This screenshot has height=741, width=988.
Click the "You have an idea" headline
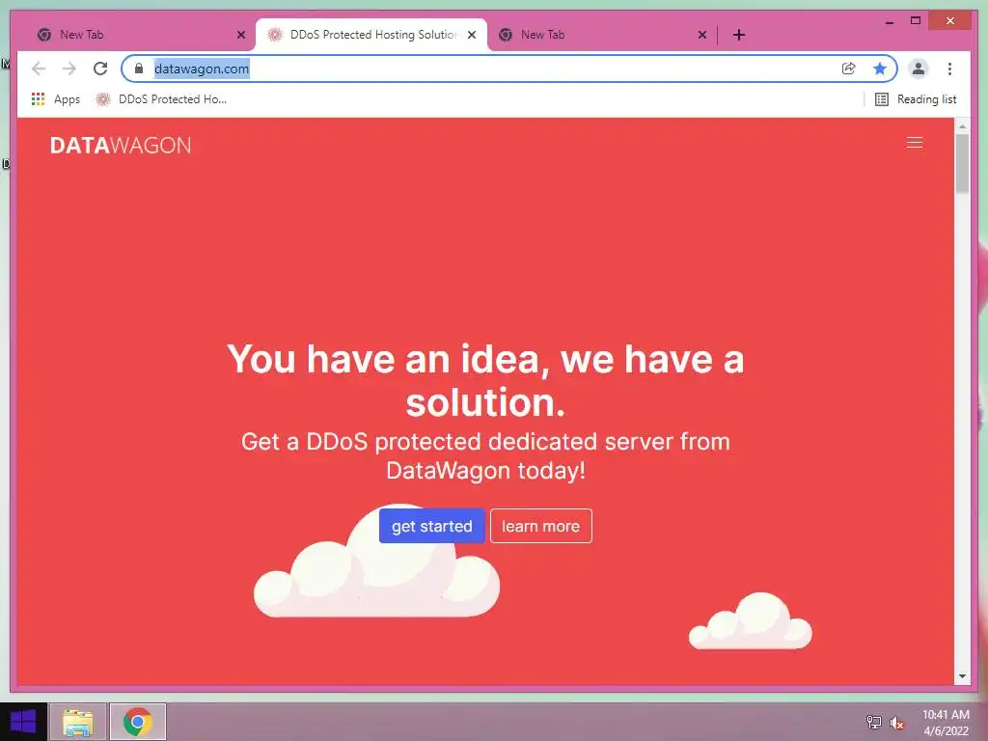[x=485, y=380]
